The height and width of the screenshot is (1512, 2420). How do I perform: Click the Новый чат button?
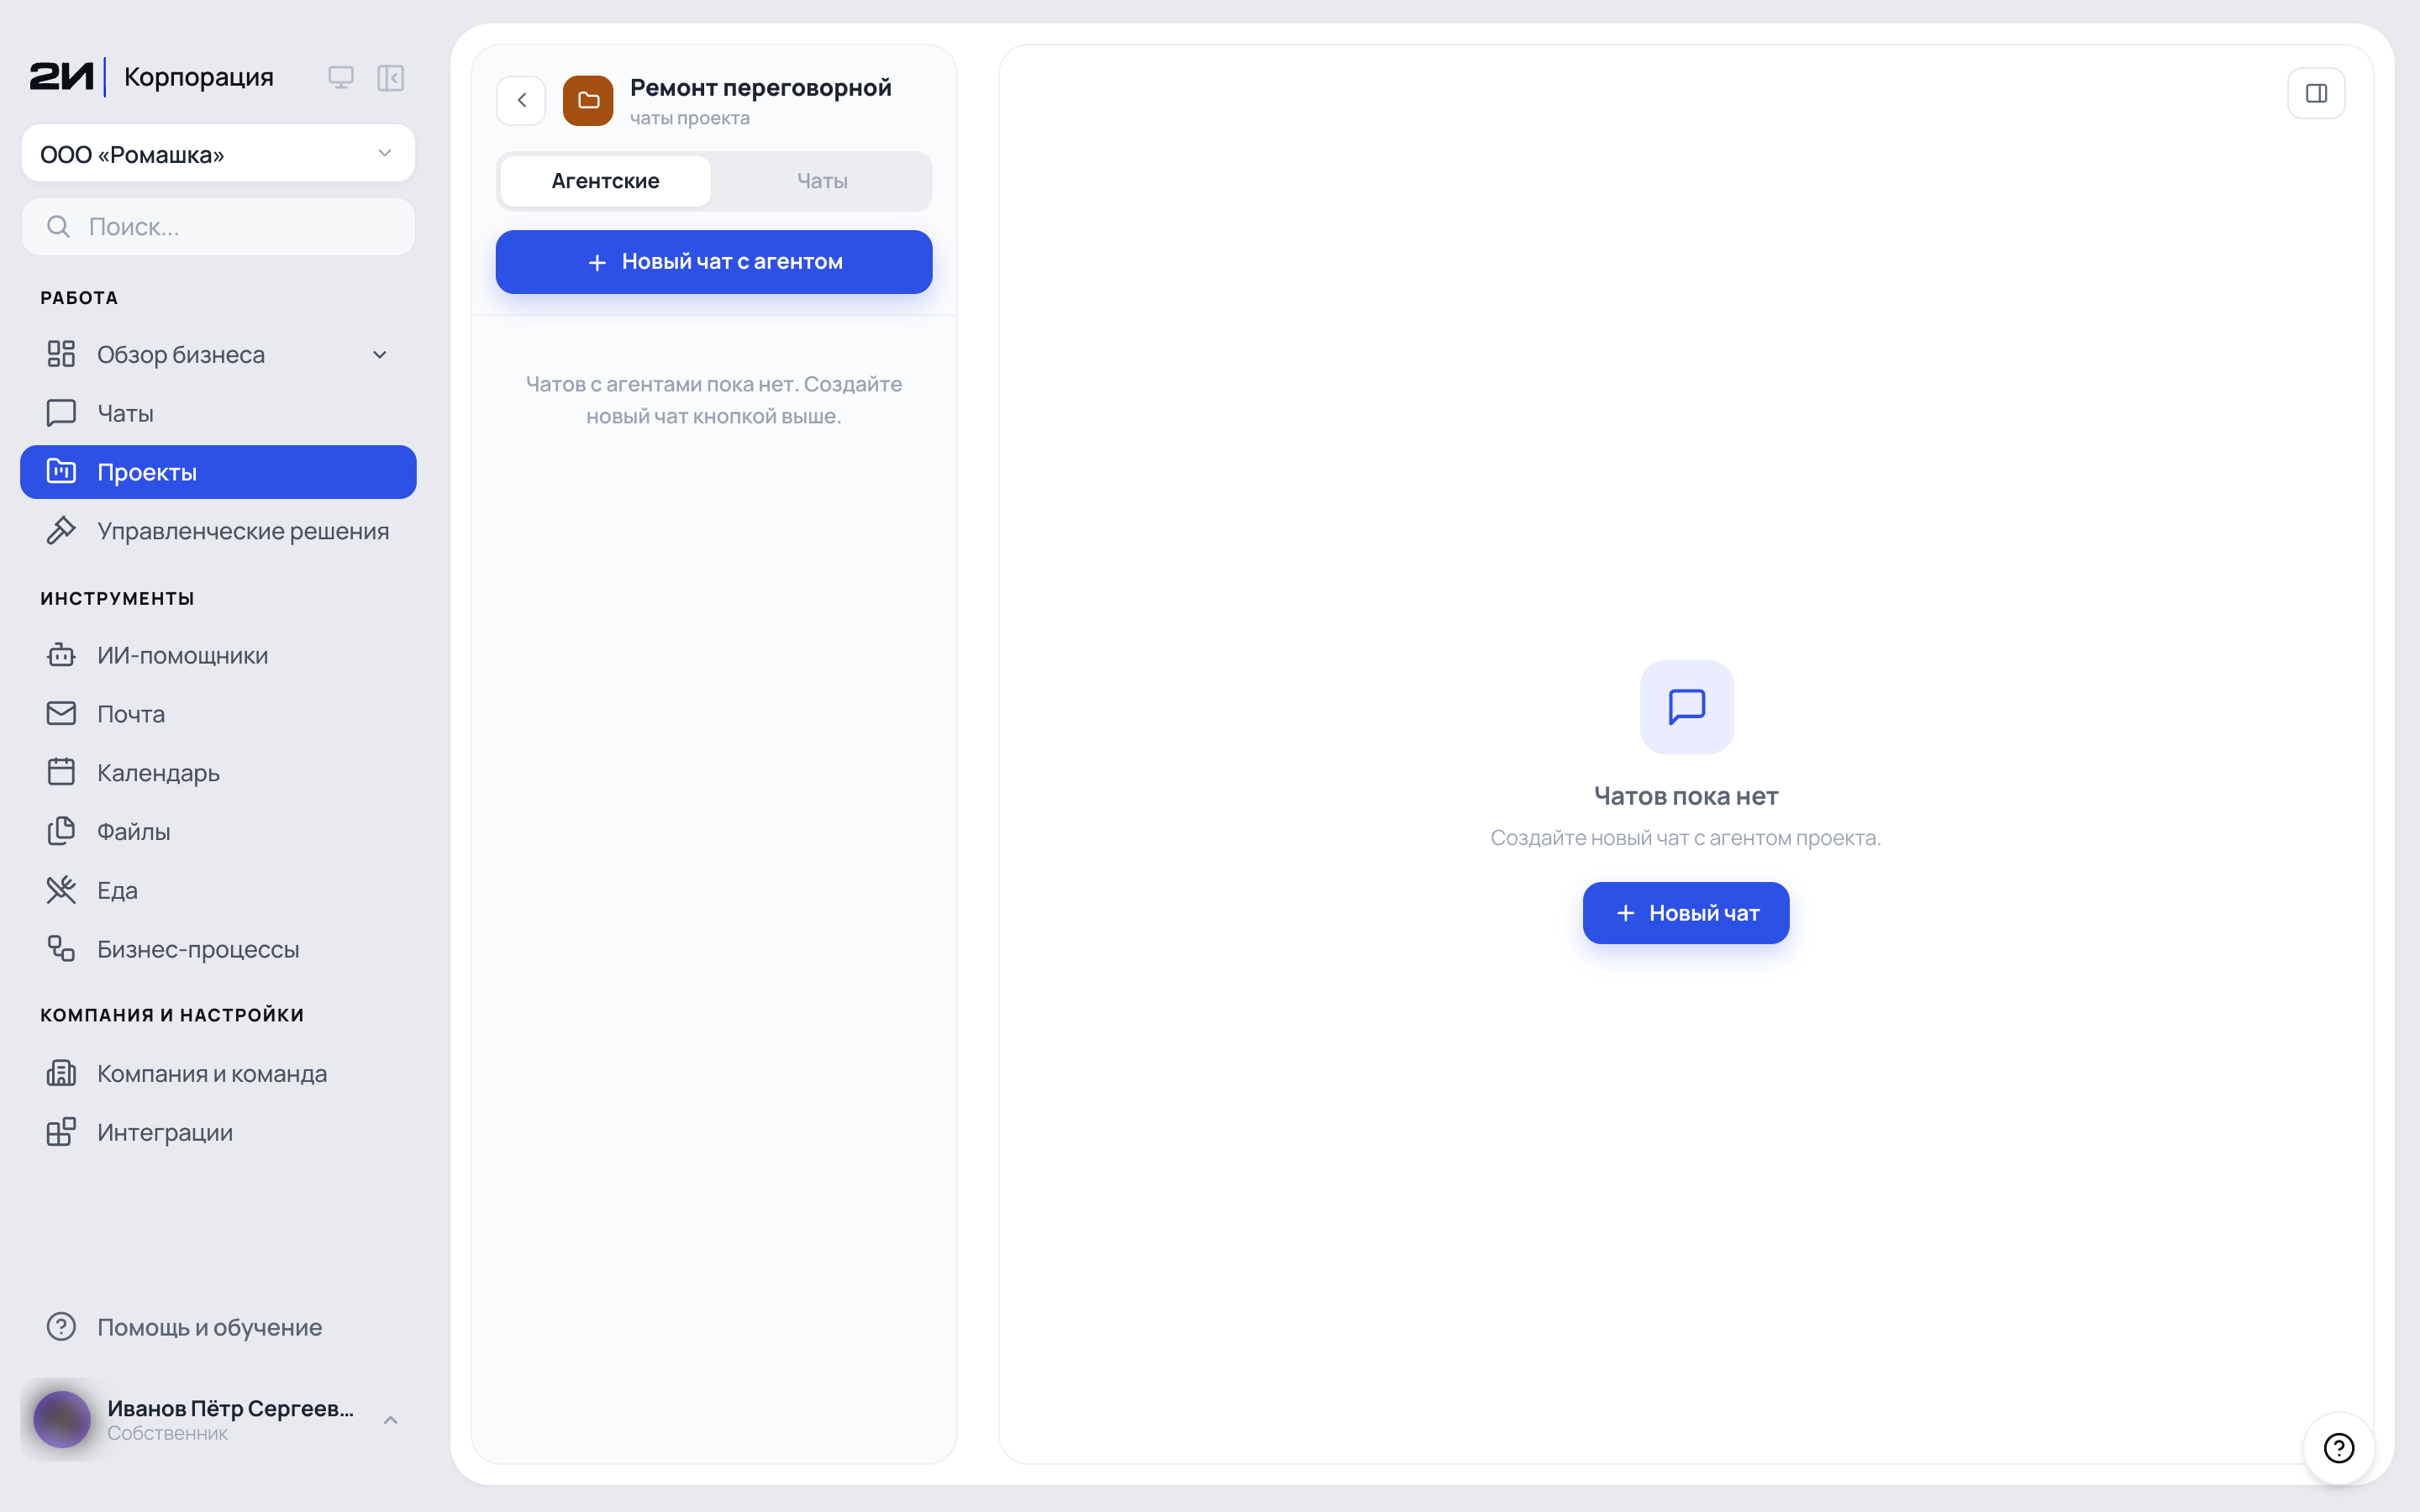[x=1686, y=912]
